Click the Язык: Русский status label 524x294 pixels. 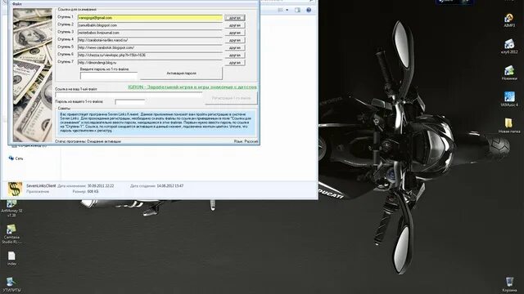pyautogui.click(x=246, y=141)
